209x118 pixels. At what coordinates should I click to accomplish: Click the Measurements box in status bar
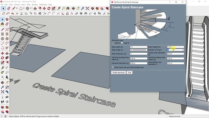(x=195, y=116)
